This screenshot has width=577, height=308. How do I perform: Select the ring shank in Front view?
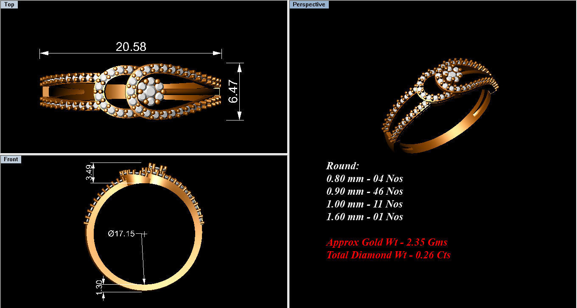coord(144,227)
